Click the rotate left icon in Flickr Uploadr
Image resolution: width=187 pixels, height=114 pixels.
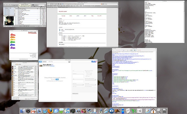click(49, 62)
